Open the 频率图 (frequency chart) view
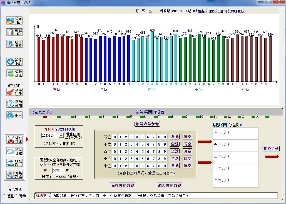This screenshot has height=204, width=286. tap(14, 32)
